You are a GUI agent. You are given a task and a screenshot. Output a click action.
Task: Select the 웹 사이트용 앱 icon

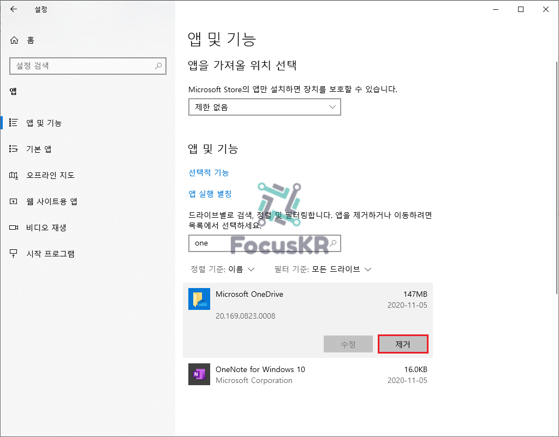click(14, 201)
